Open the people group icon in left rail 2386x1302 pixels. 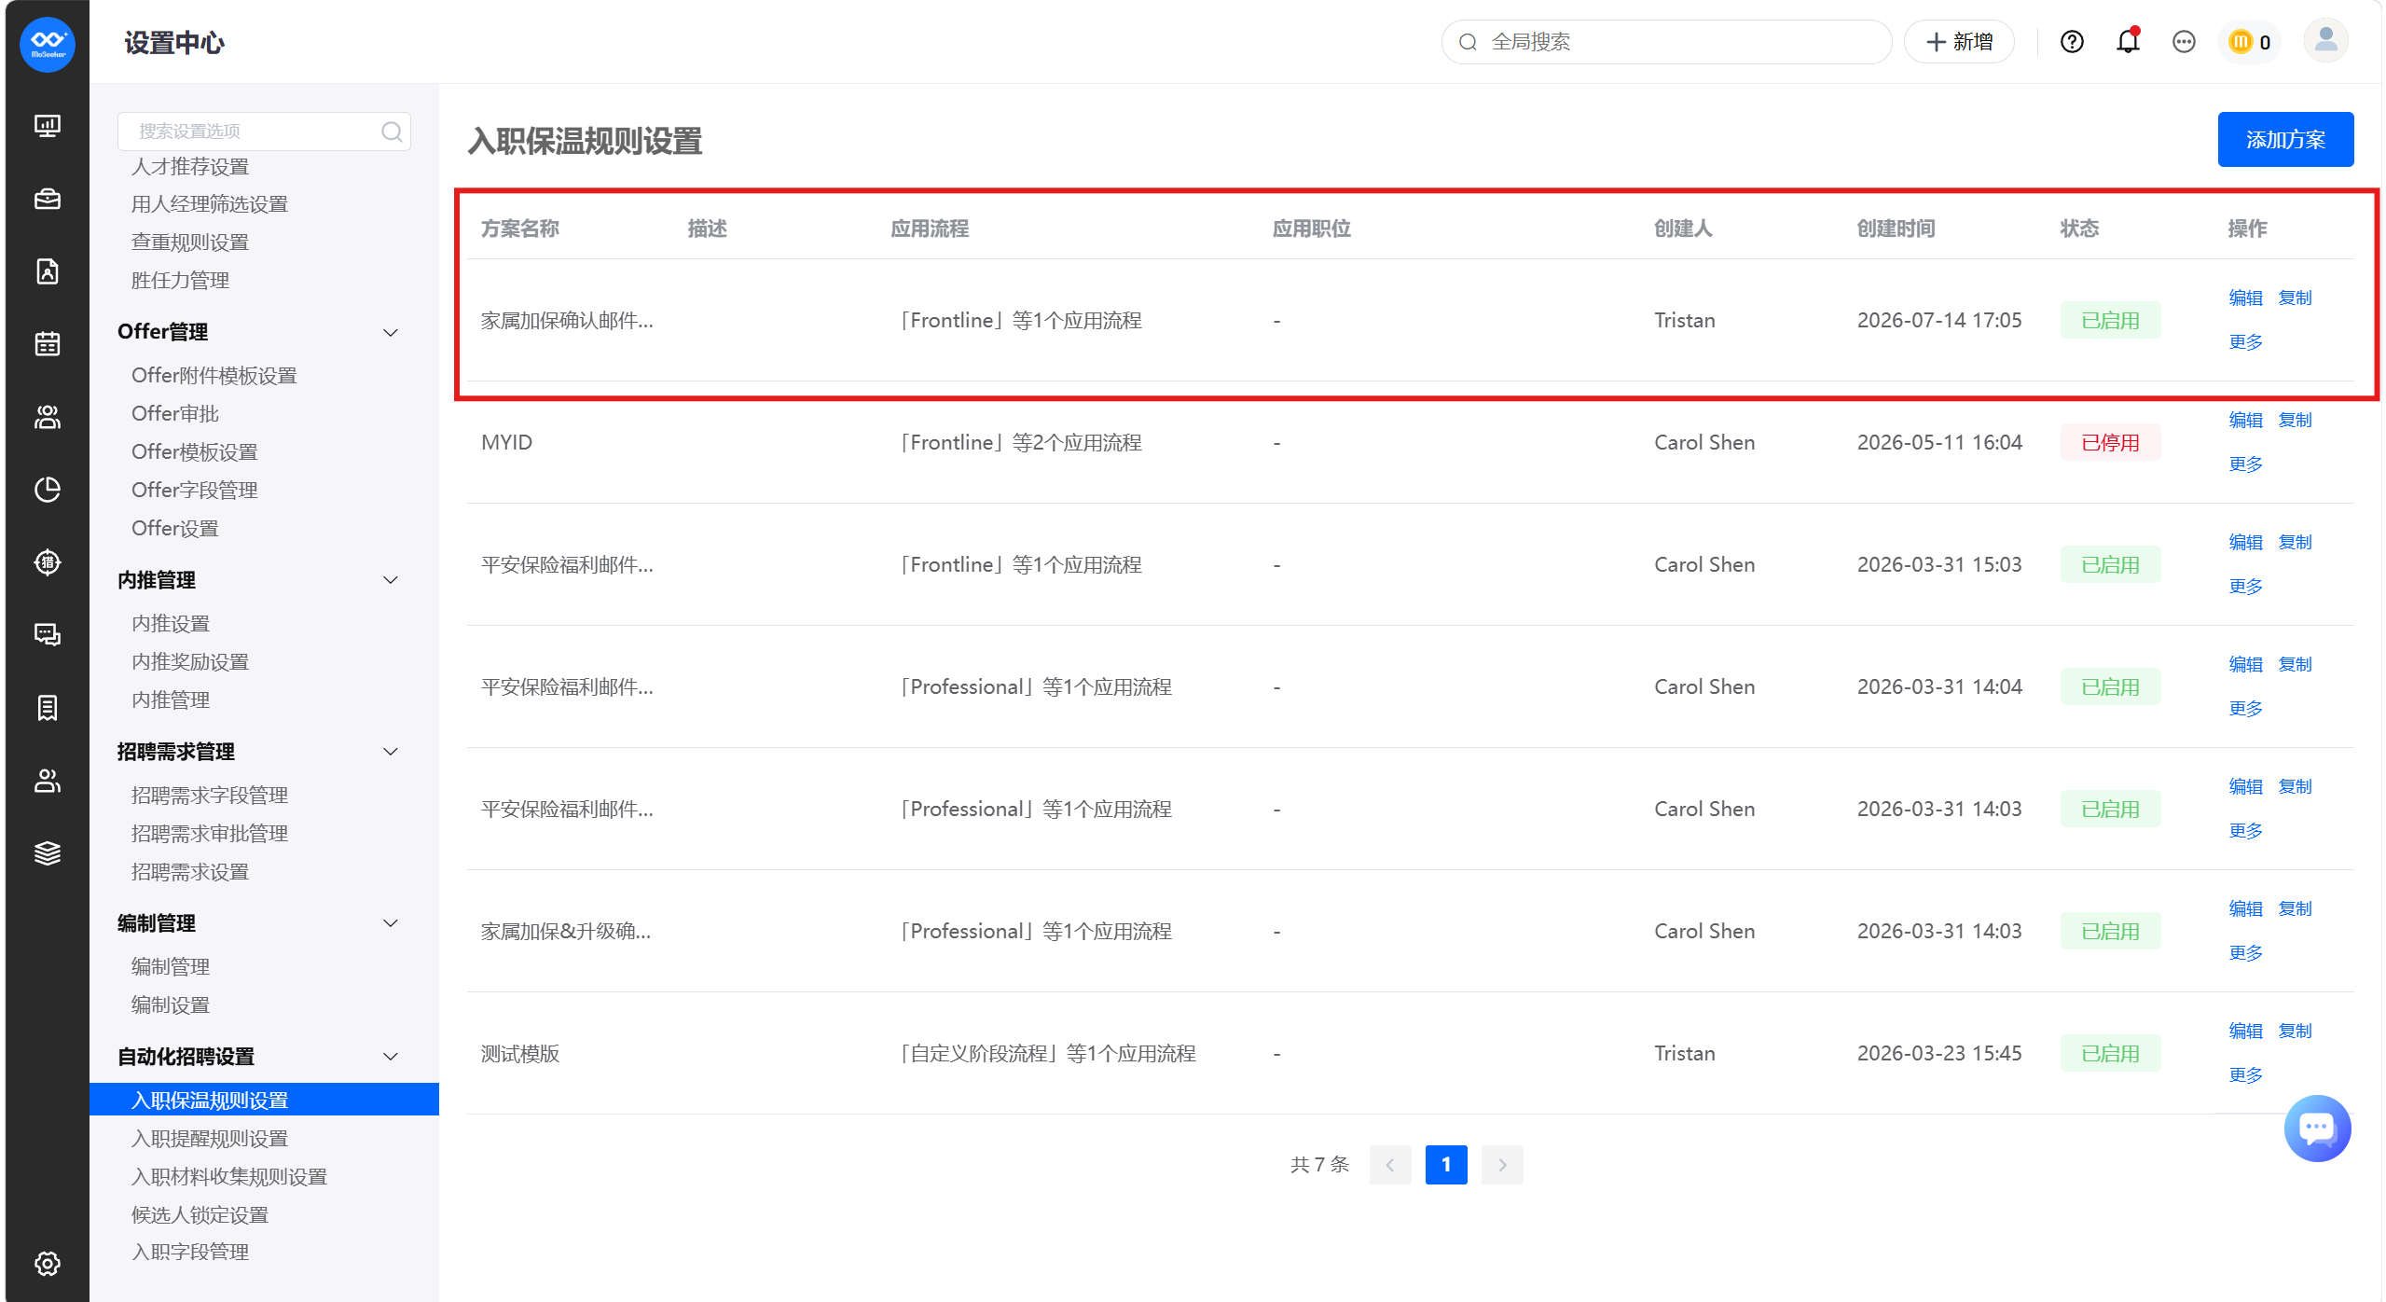[48, 417]
